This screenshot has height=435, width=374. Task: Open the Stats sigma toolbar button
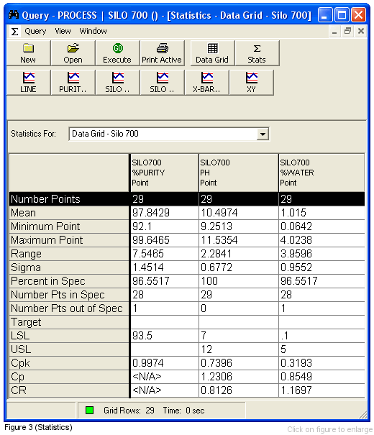tap(257, 52)
